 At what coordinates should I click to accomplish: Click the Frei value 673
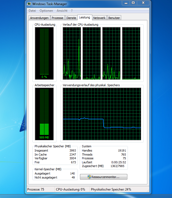click(73, 162)
